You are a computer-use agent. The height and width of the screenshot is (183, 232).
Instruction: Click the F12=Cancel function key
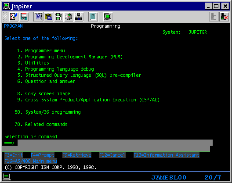coord(112,155)
